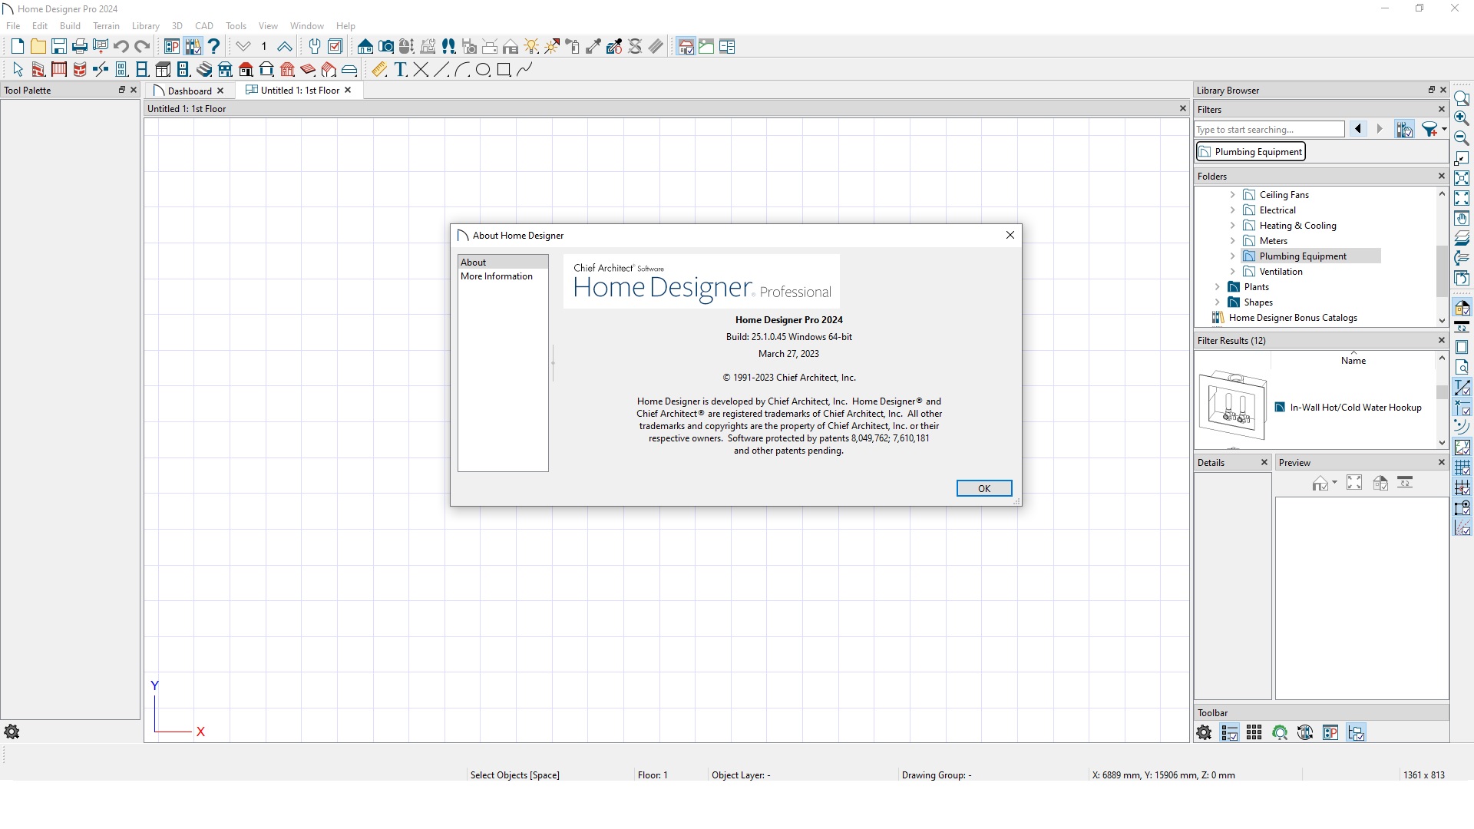Click OK in About Home Designer dialog
Screen dimensions: 1474x829
pyautogui.click(x=984, y=488)
